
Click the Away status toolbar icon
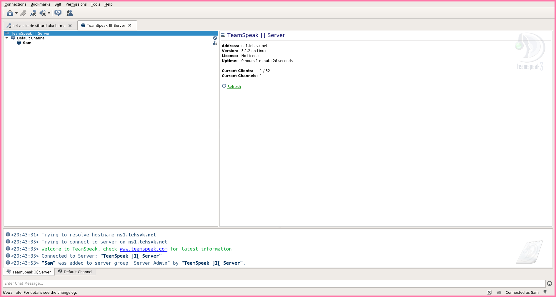[10, 13]
